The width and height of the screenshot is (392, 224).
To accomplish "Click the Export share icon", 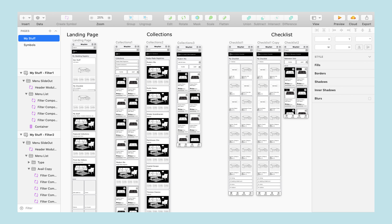I will pyautogui.click(x=367, y=18).
